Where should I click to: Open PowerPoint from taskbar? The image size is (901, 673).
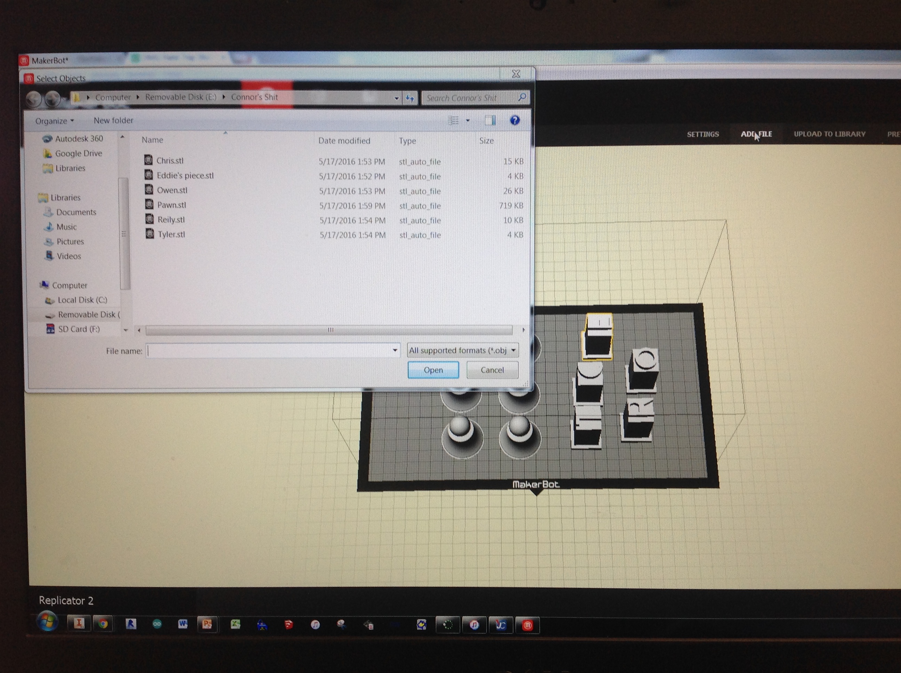[x=207, y=624]
